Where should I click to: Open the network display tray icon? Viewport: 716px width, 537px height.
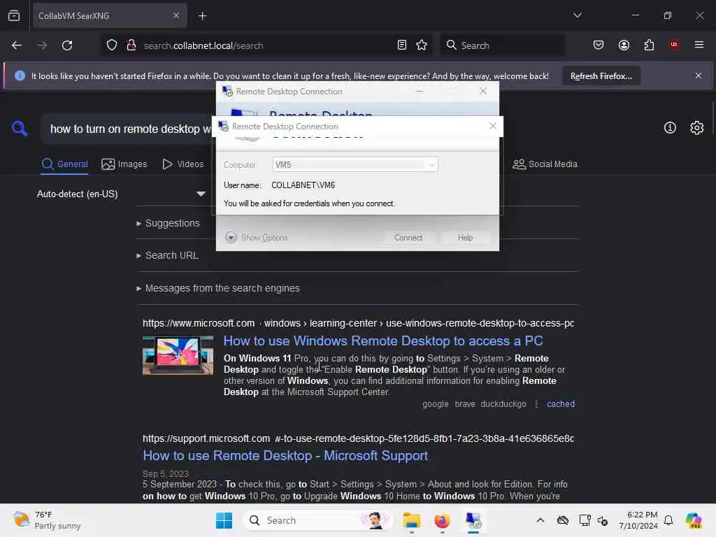(585, 520)
